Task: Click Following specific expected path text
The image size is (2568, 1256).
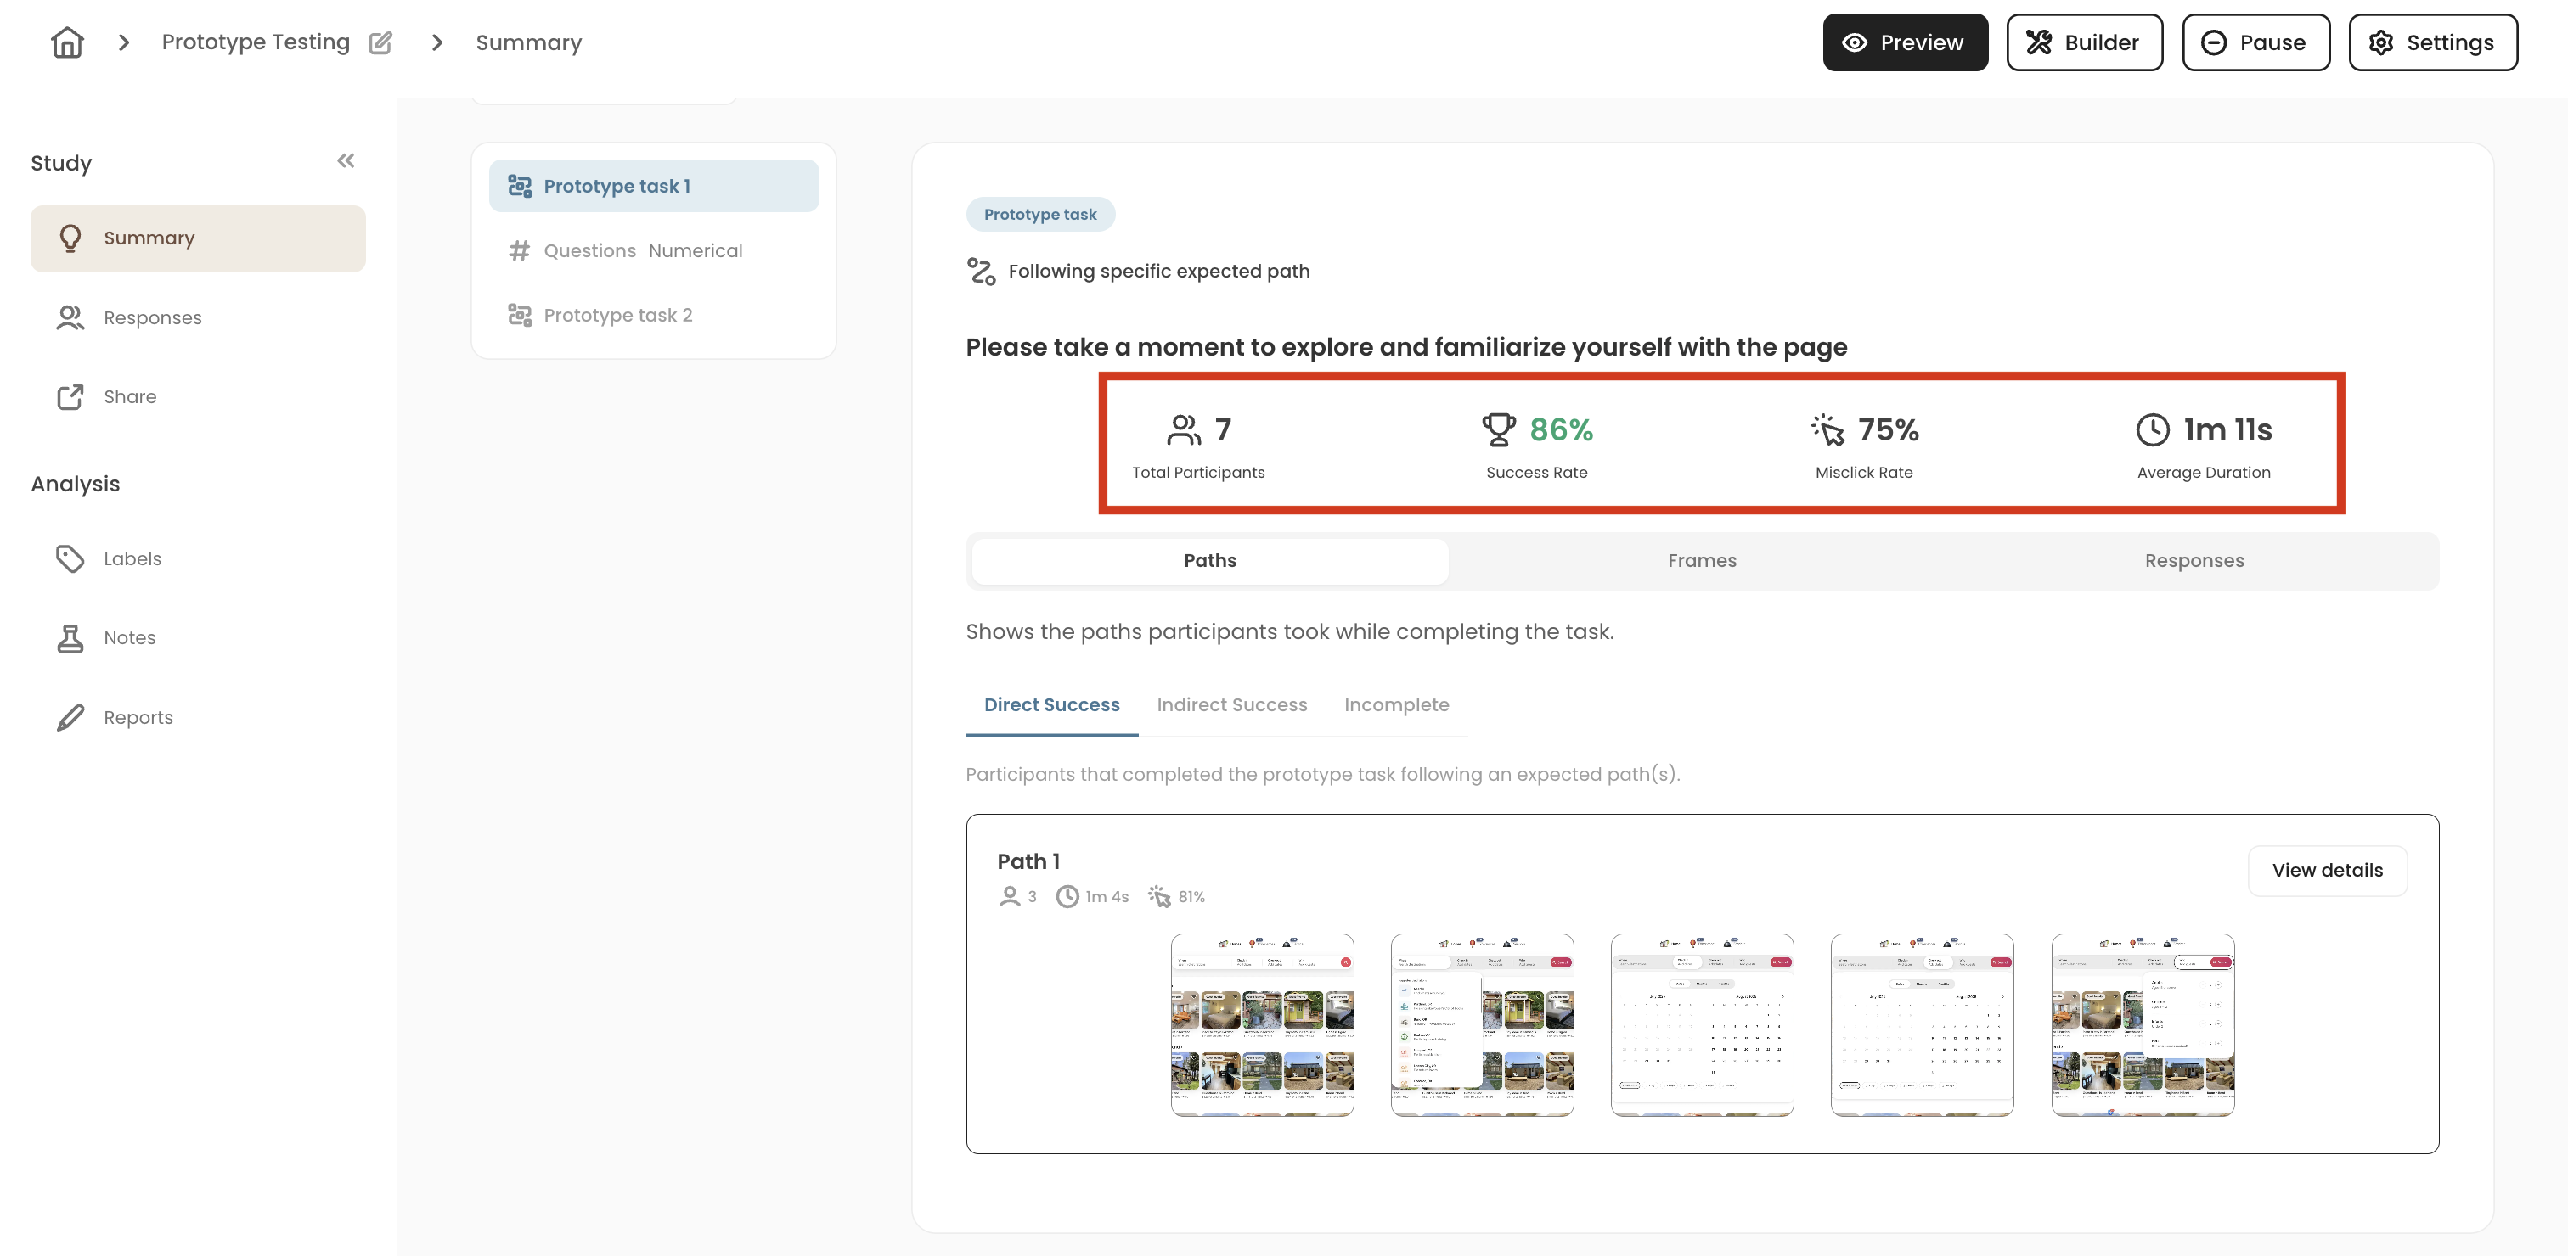Action: coord(1158,272)
